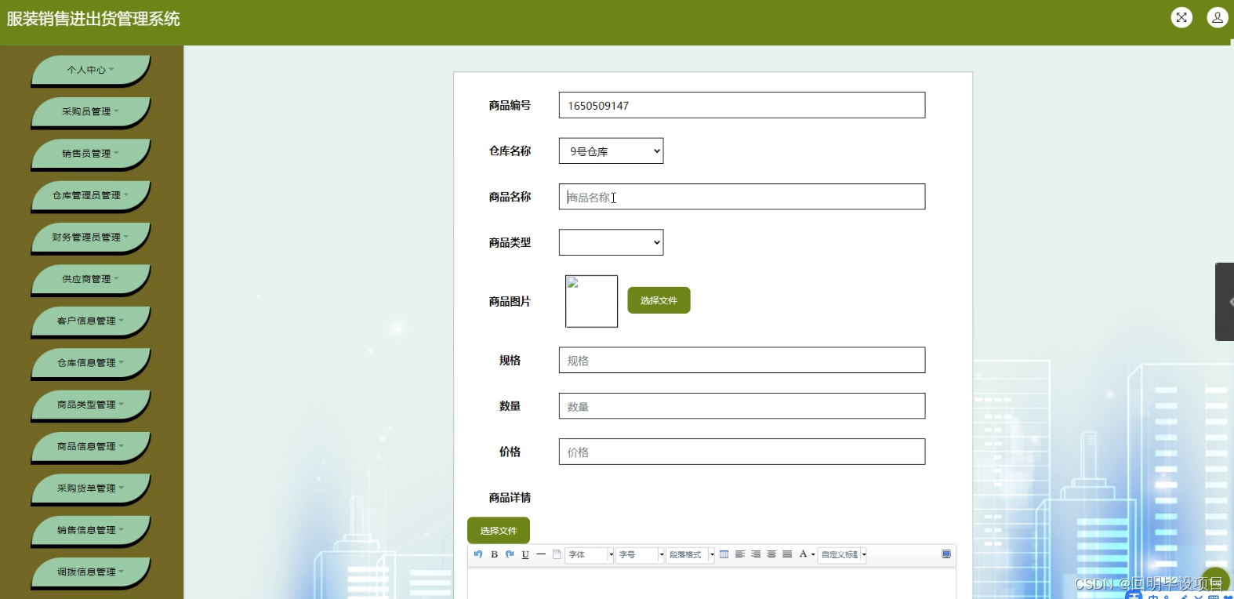Click 选择文件 button under 商品详情
1234x599 pixels.
point(499,531)
